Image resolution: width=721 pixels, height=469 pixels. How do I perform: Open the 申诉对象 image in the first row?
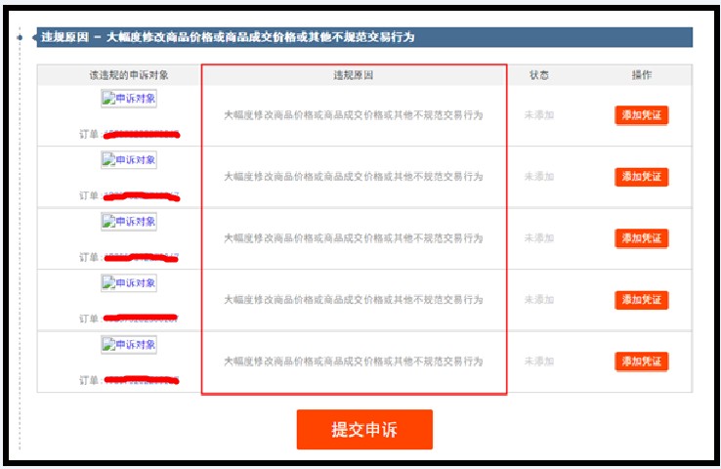pyautogui.click(x=129, y=99)
